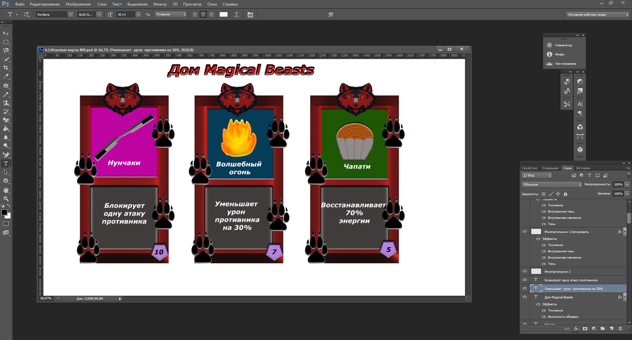Select the Lasso tool
The height and width of the screenshot is (340, 632).
(x=6, y=50)
